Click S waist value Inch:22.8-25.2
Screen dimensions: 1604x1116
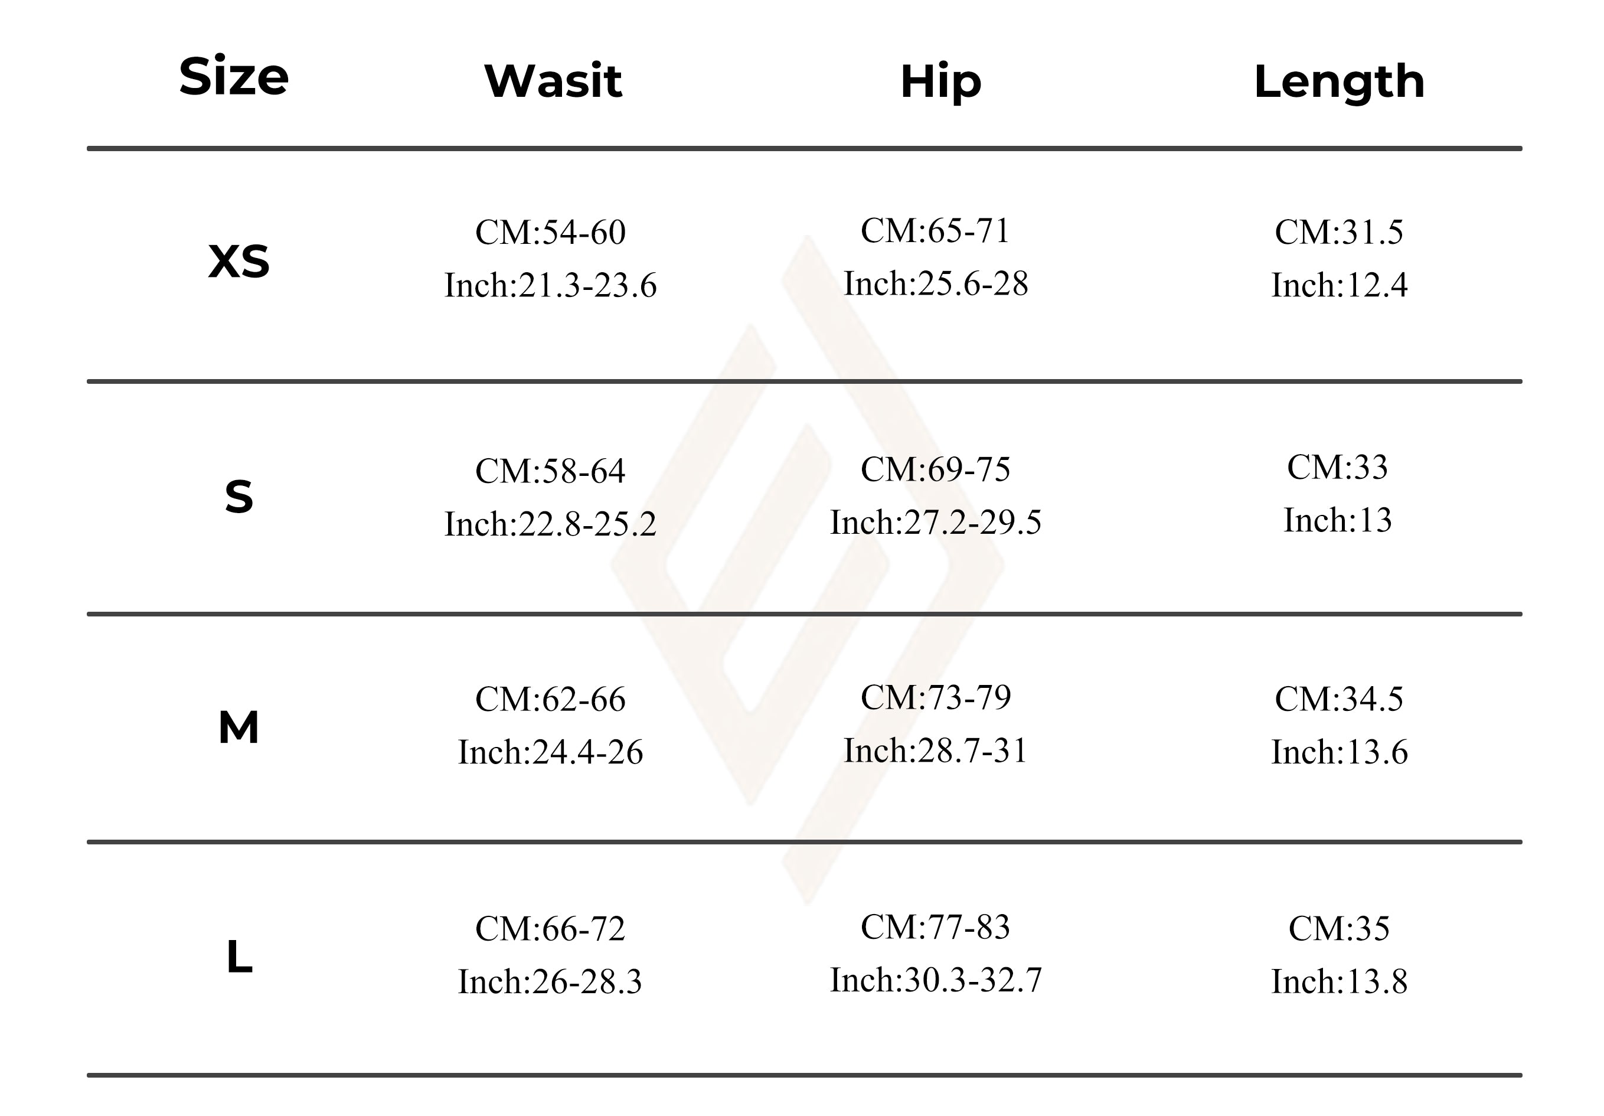coord(550,524)
